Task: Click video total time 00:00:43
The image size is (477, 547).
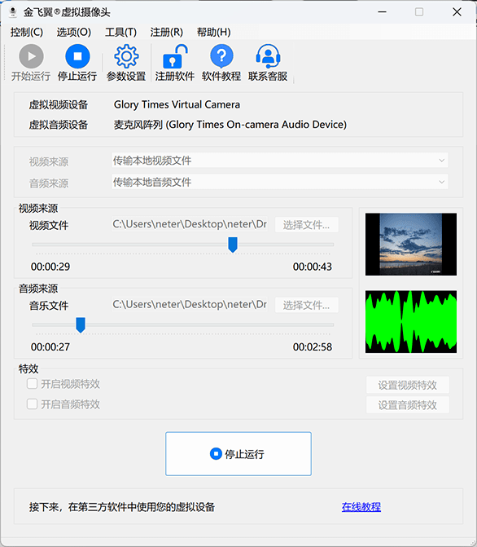Action: (313, 267)
